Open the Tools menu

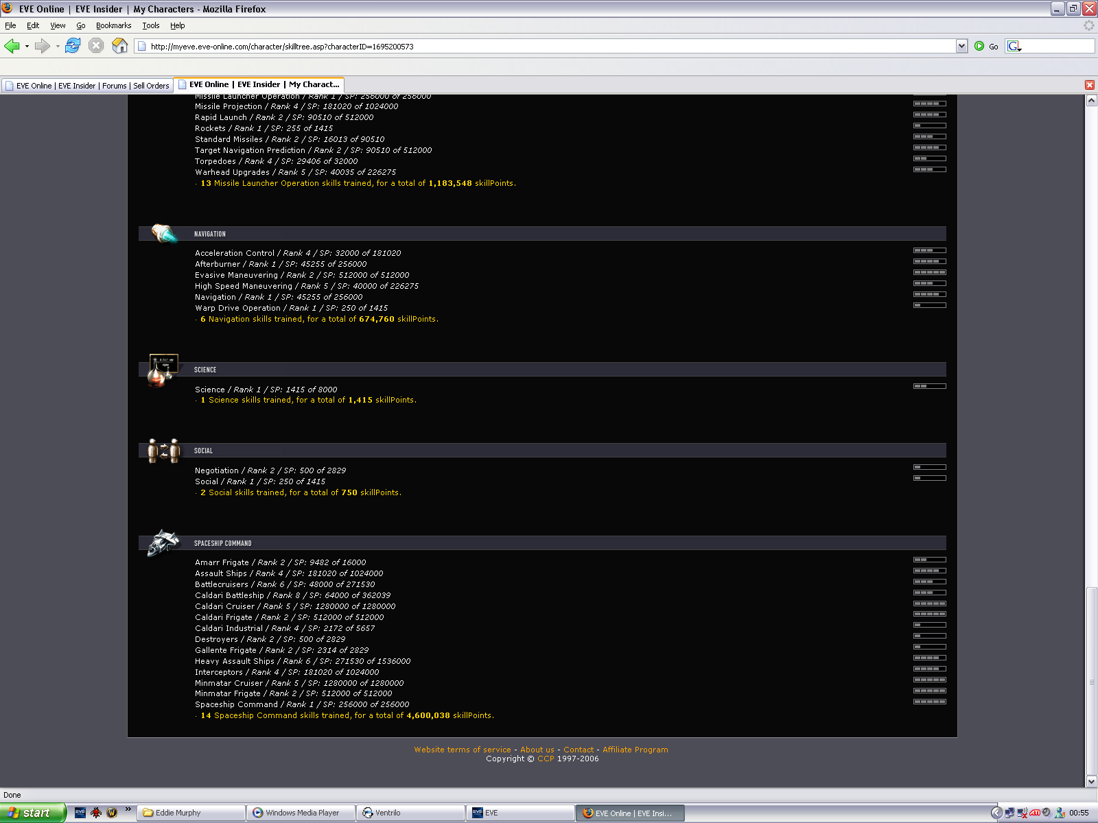[x=151, y=25]
